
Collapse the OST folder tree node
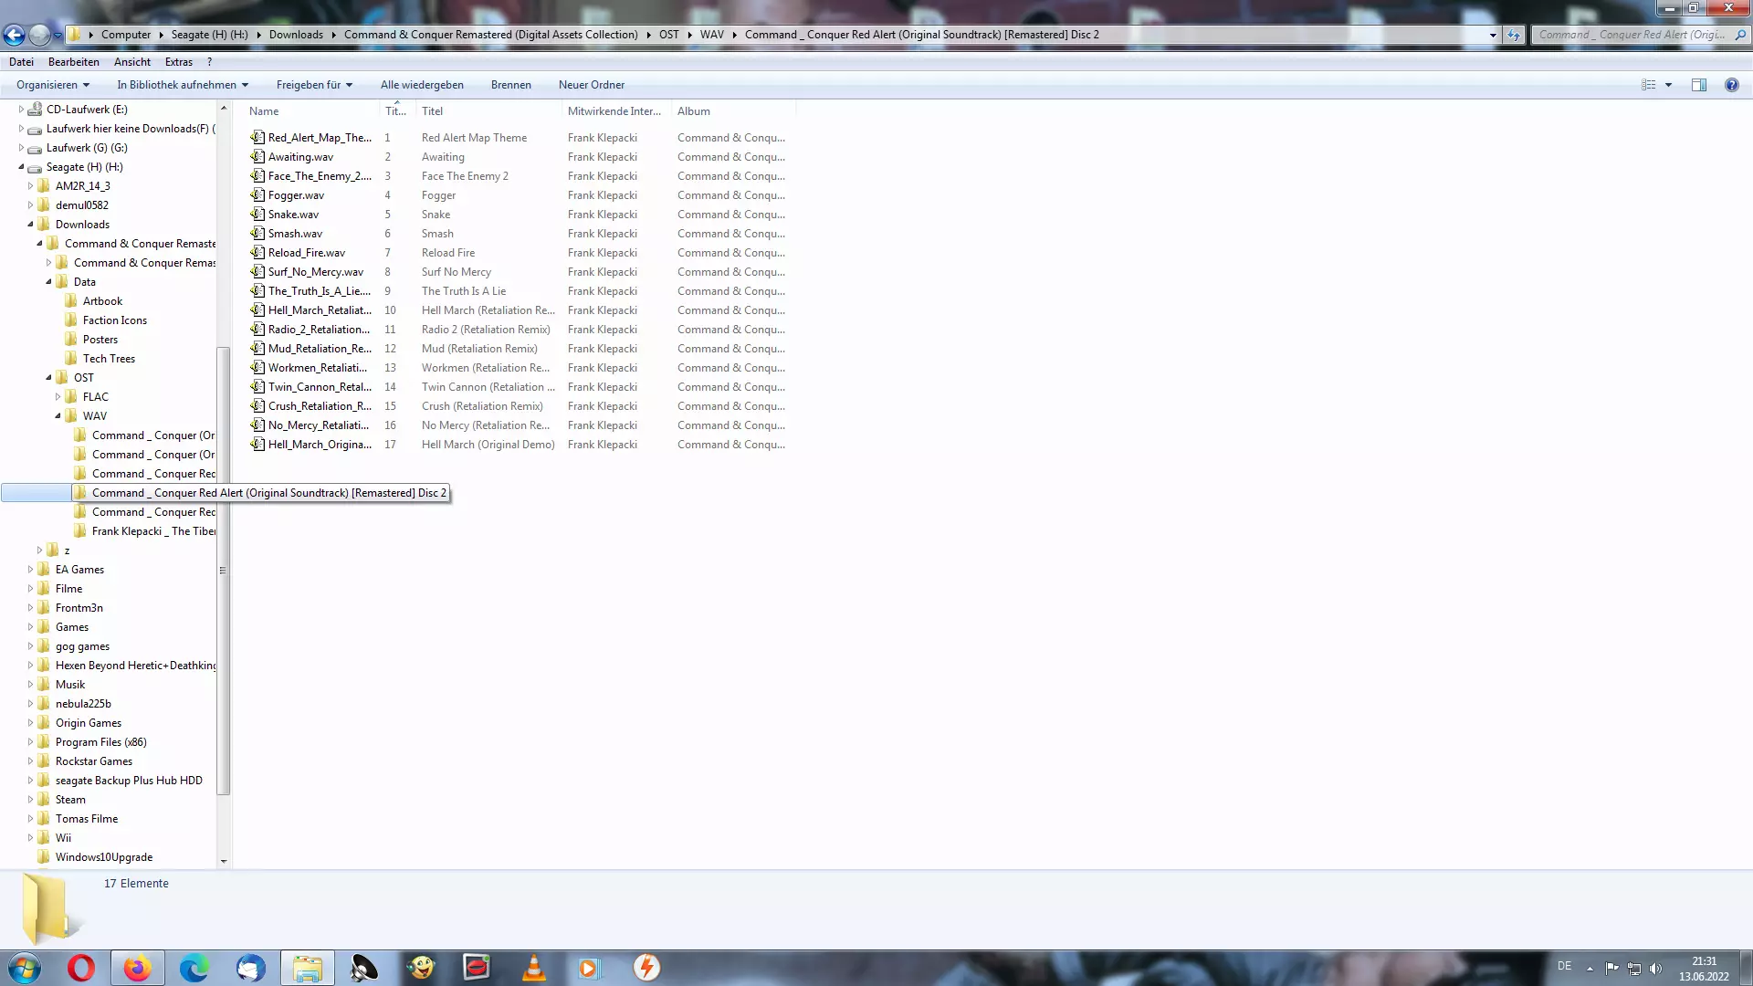point(48,378)
